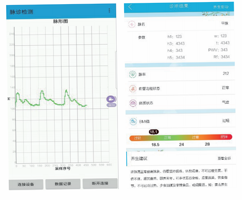Screen dimensions: 242x200
Task: Click the 参数 label
Action: pyautogui.click(x=142, y=37)
